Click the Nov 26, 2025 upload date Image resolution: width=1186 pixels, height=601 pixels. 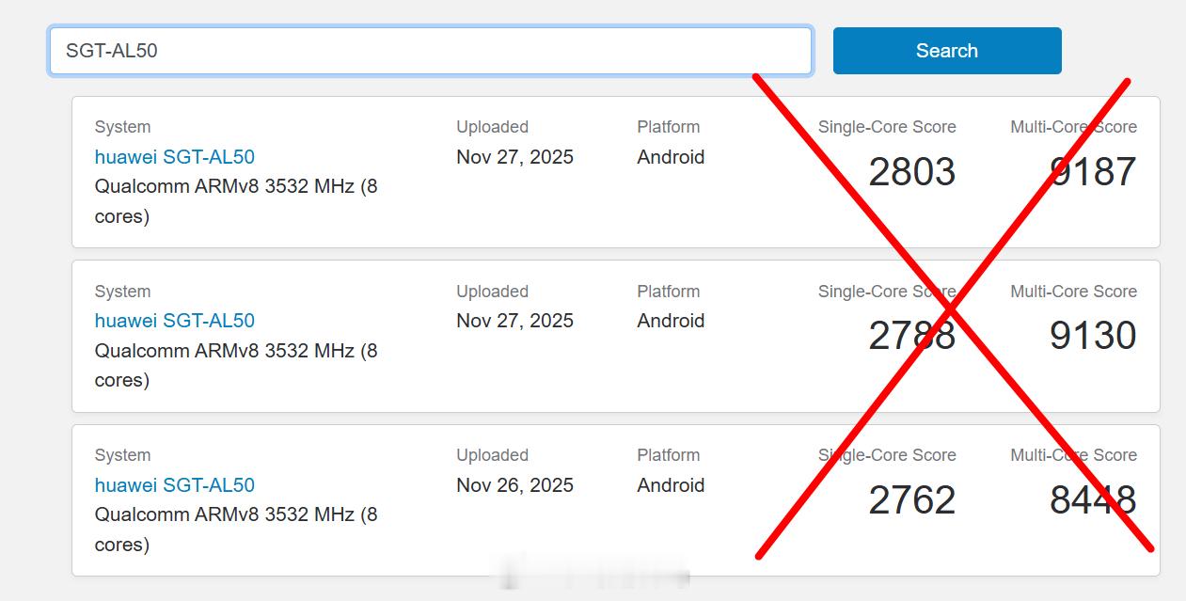tap(514, 485)
